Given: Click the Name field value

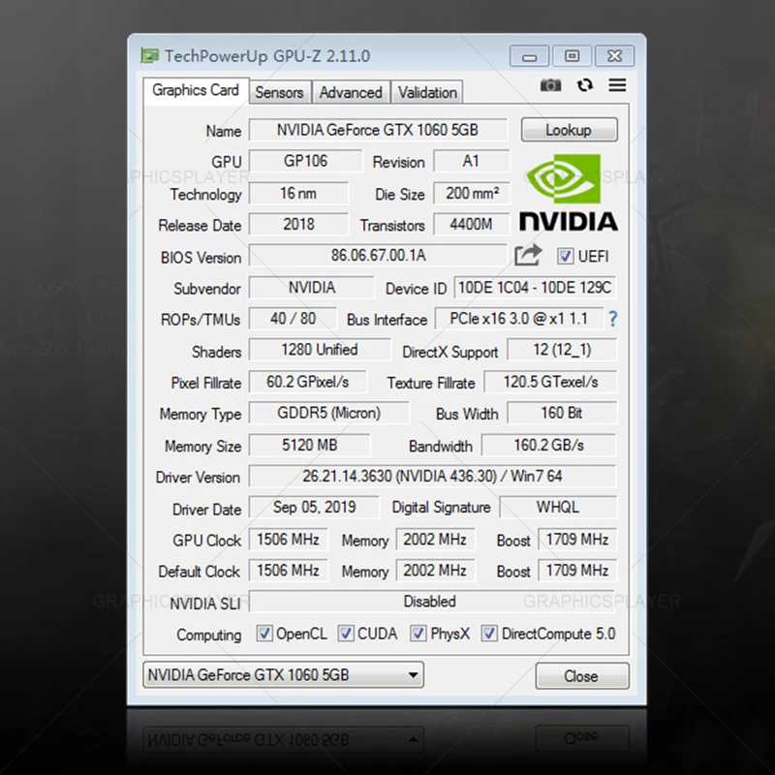Looking at the screenshot, I should [x=378, y=130].
